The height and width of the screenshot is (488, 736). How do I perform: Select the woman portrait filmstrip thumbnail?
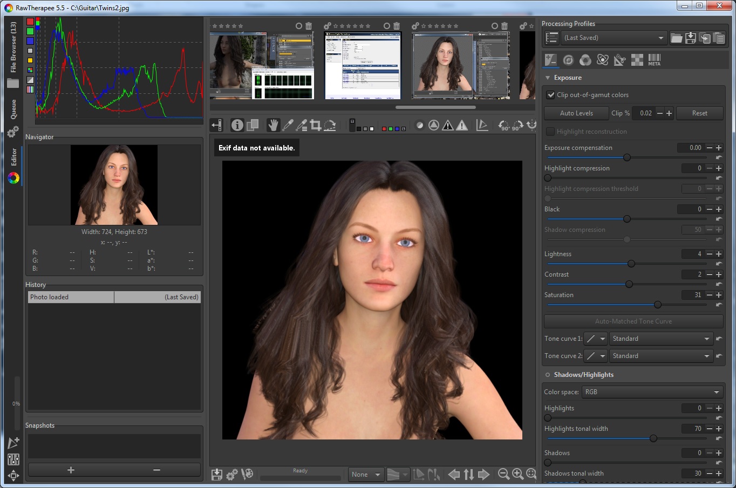click(461, 65)
